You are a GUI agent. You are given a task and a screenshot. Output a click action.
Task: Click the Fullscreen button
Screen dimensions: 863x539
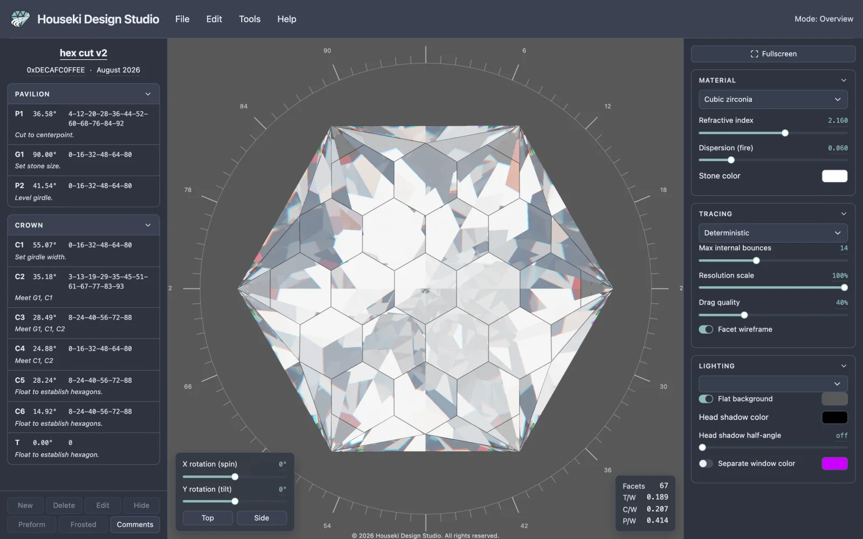point(773,54)
